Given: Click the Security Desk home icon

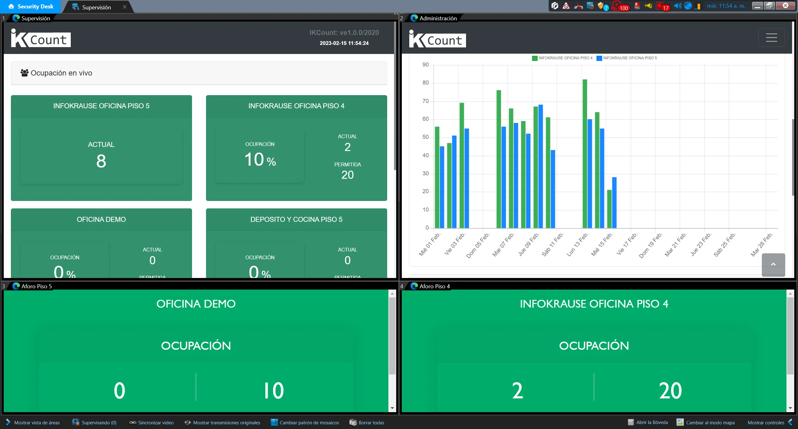Looking at the screenshot, I should [11, 6].
